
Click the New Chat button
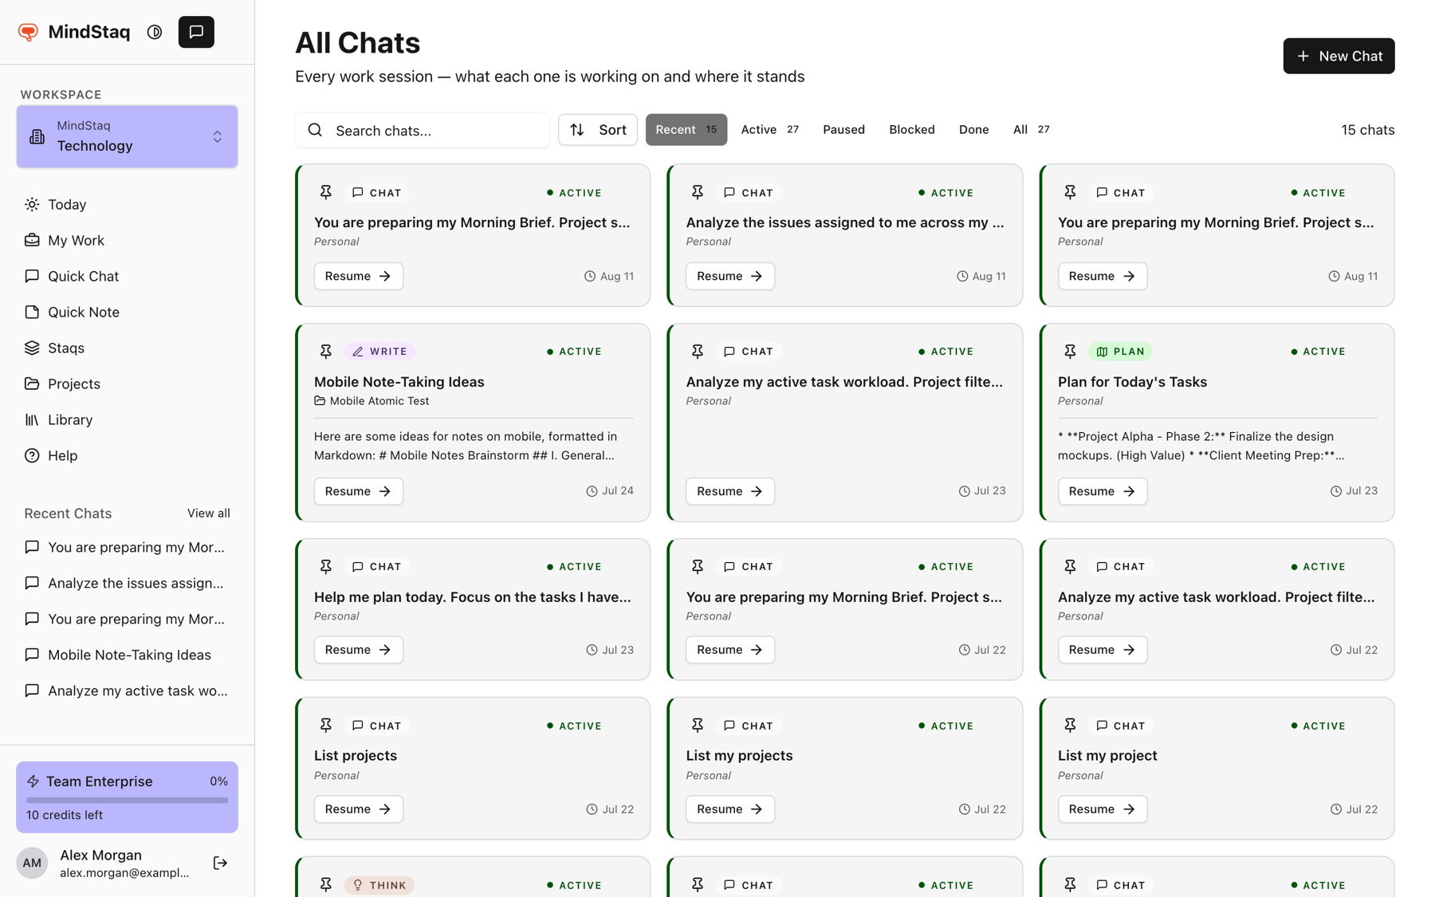click(1339, 56)
